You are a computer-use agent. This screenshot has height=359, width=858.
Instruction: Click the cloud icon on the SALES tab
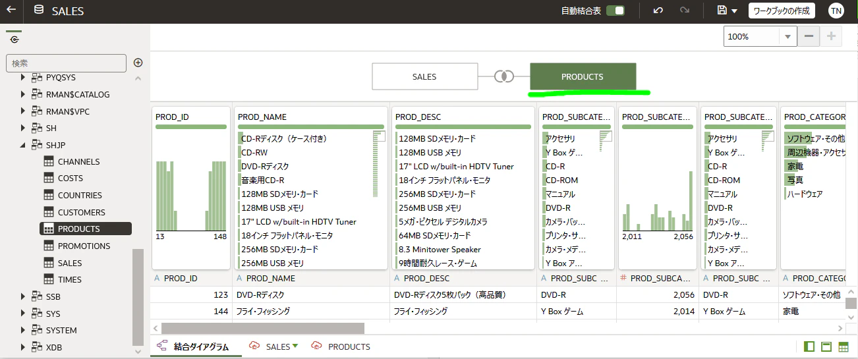pyautogui.click(x=254, y=346)
